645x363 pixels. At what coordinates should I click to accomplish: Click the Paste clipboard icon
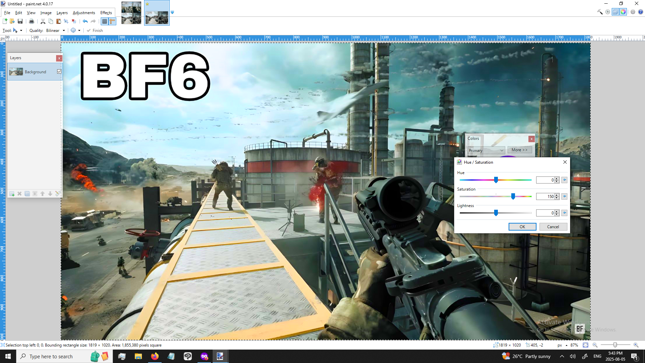pos(58,21)
